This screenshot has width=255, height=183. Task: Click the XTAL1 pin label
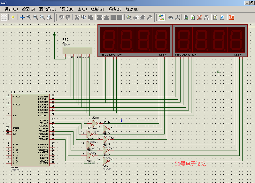coord(16,96)
